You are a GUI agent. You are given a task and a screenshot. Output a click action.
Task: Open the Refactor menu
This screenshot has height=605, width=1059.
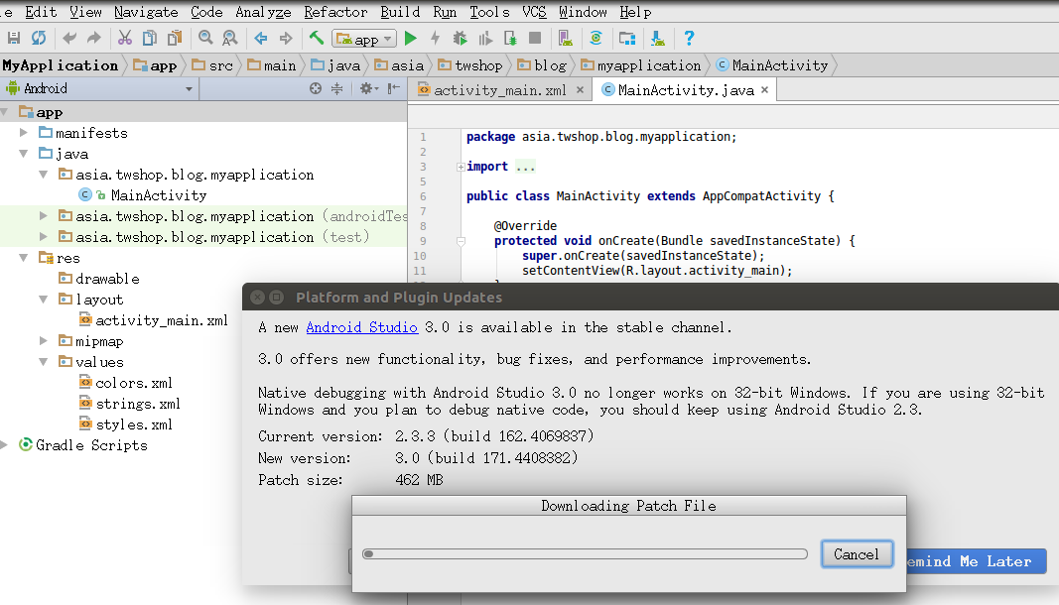(x=335, y=12)
